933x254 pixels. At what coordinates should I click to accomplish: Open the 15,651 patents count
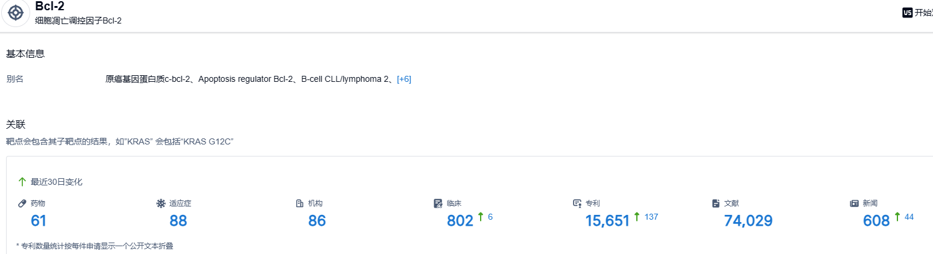[607, 221]
